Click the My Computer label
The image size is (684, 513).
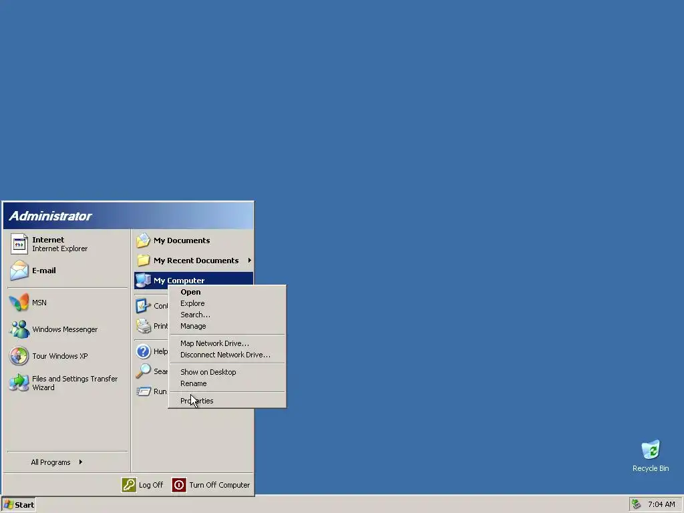click(x=179, y=280)
